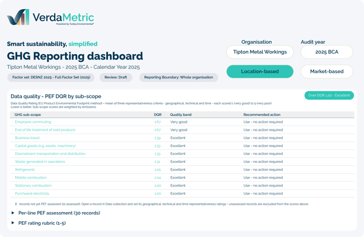Open the Audit year selector 2025 BCA
This screenshot has width=364, height=237.
click(x=326, y=52)
